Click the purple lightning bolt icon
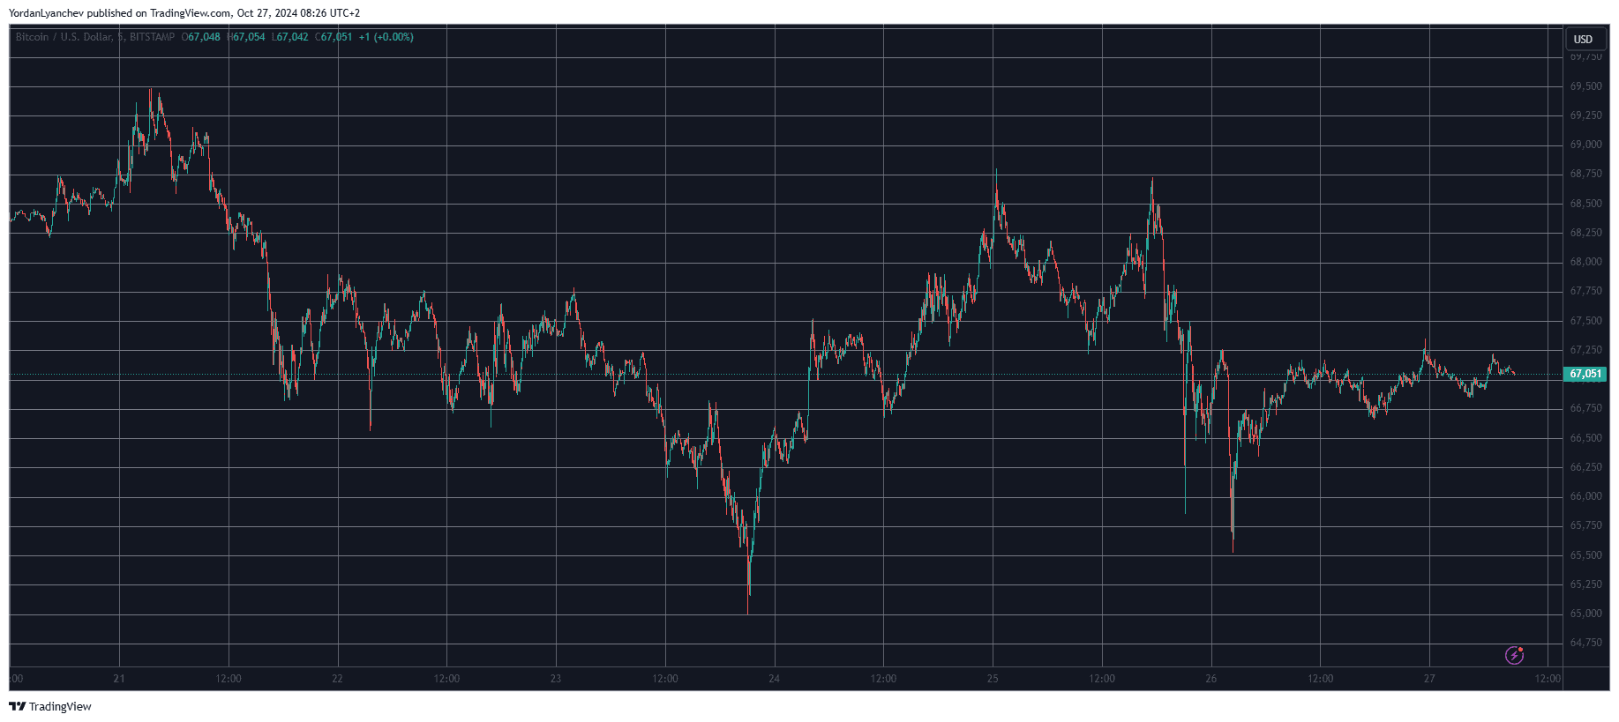This screenshot has height=722, width=1619. pyautogui.click(x=1514, y=655)
